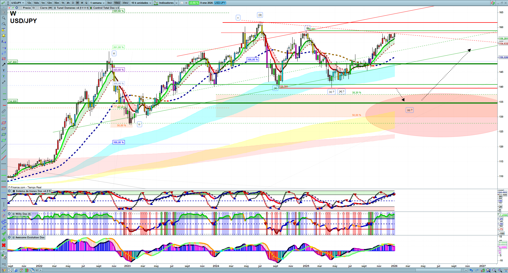Screen dimensions: 508x273
Task: Expand the Indicadores dropdown arrow
Action: click(177, 3)
